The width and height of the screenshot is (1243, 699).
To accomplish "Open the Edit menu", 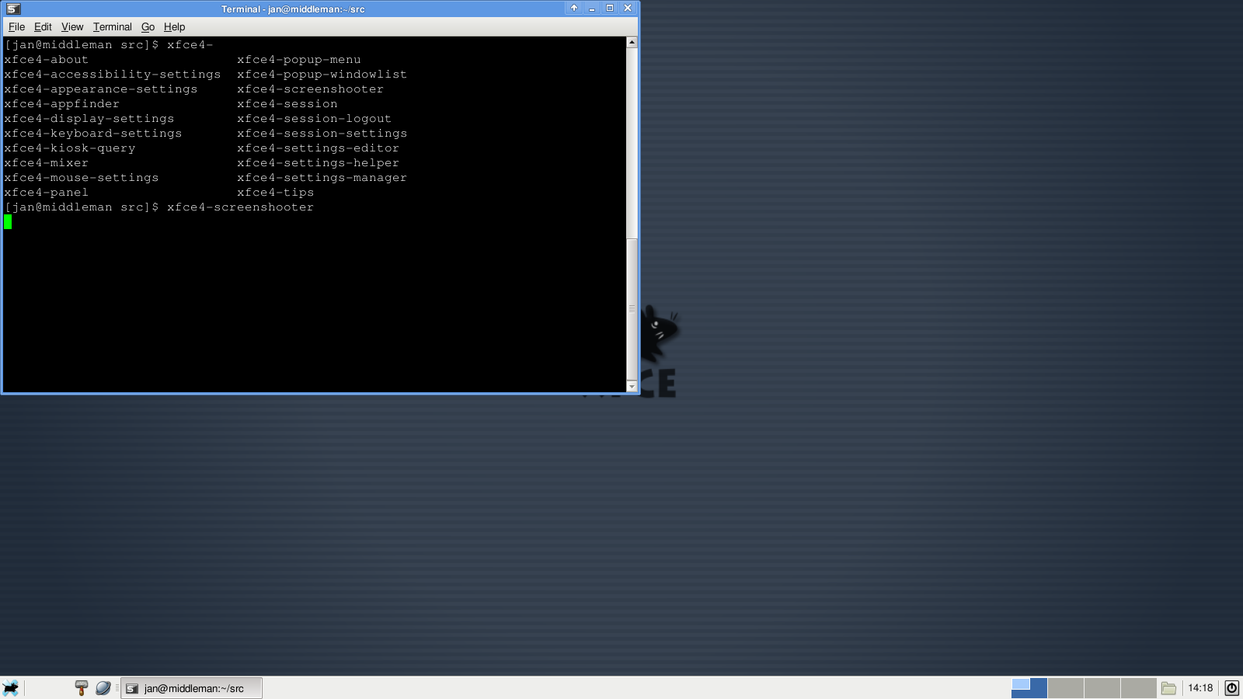I will 43,26.
